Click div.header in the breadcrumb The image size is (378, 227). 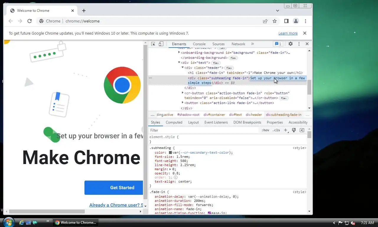click(x=254, y=115)
